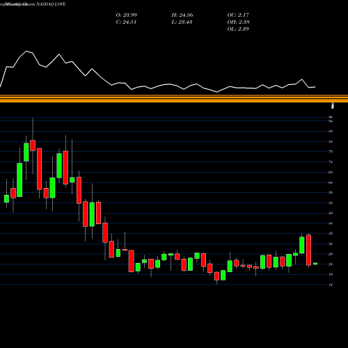Click the 94 price axis label
Viewport: 348px width, 348px height.
coord(331,121)
